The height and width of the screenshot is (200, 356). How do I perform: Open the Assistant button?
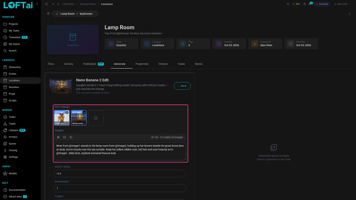click(x=322, y=4)
